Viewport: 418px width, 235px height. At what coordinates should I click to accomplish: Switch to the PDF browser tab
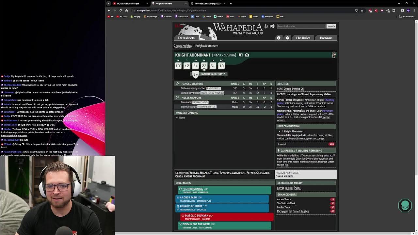coord(128,4)
